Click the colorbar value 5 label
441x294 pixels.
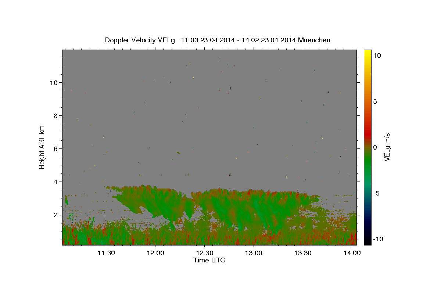(375, 101)
